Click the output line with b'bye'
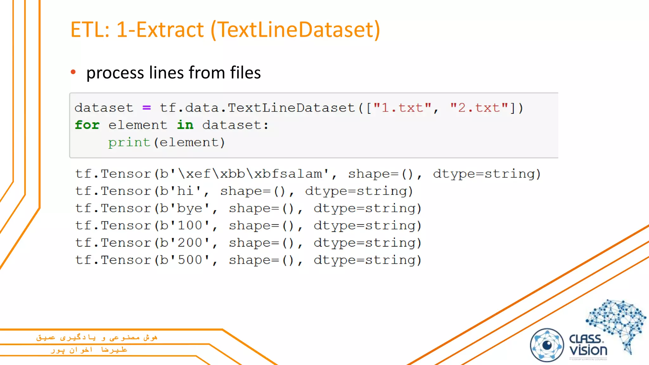Viewport: 649px width, 365px height. [248, 208]
